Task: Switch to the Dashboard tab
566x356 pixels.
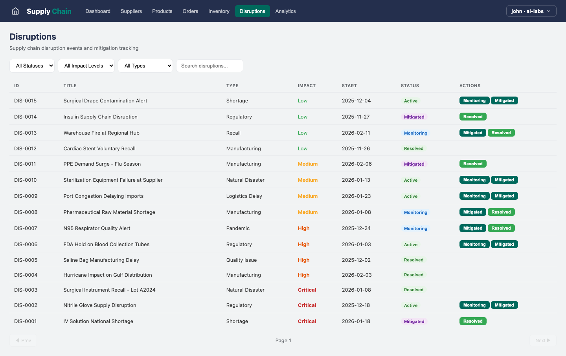Action: point(97,11)
